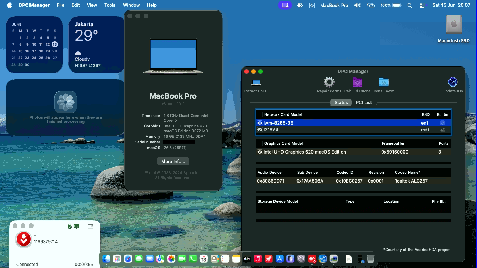Screen dimensions: 477x268
Task: Open AnyDesk icon in Dock
Action: coord(312,259)
